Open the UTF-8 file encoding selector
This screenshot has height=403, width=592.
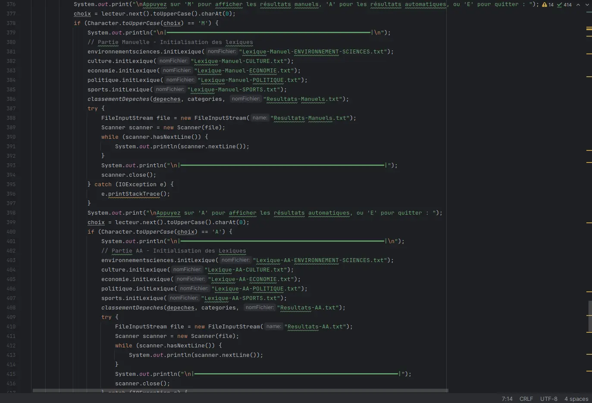[548, 399]
